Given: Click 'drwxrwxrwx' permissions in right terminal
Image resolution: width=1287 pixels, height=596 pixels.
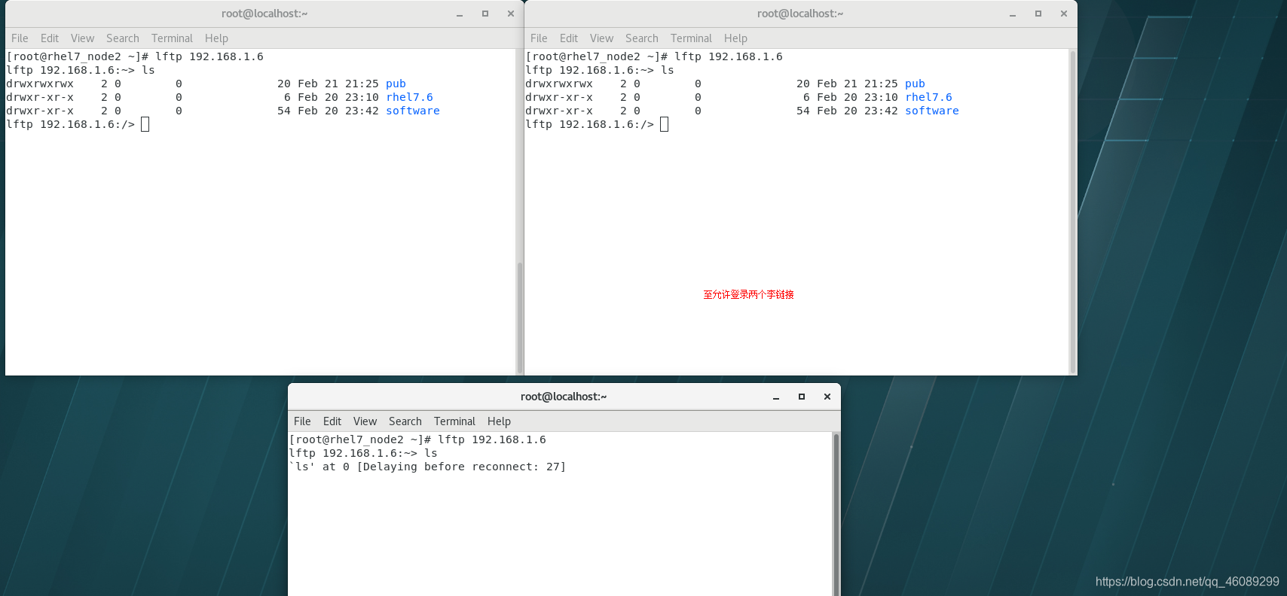Looking at the screenshot, I should pos(559,84).
